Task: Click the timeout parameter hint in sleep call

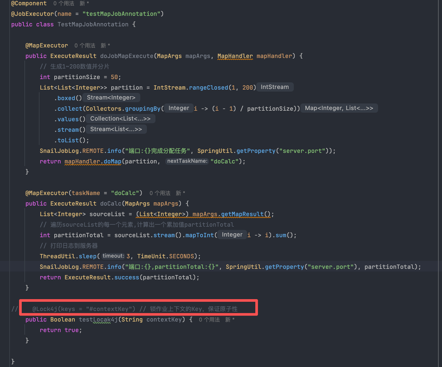Action: coord(113,256)
